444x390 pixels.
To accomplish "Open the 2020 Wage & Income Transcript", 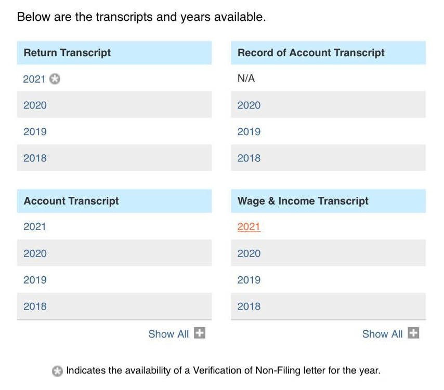I will pyautogui.click(x=249, y=253).
